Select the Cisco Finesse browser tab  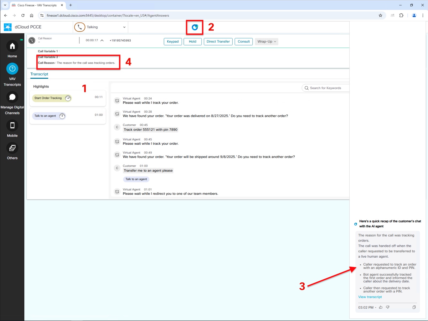tap(37, 5)
